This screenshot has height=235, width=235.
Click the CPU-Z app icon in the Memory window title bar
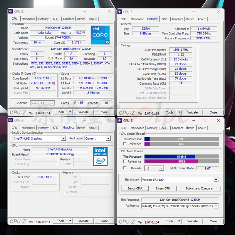point(120,11)
